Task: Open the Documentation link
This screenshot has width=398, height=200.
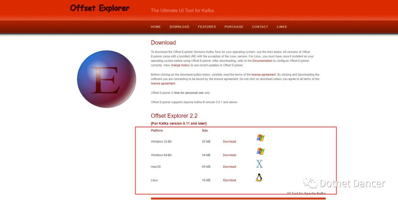Action: [x=262, y=61]
